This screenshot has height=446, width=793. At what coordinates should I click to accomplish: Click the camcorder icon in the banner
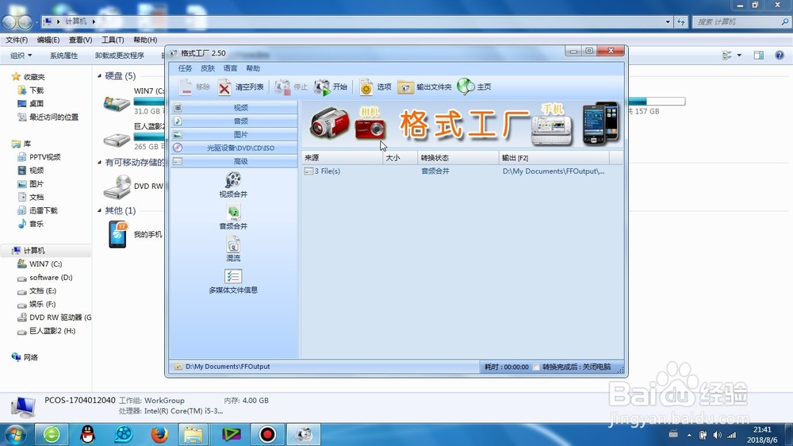(x=329, y=123)
